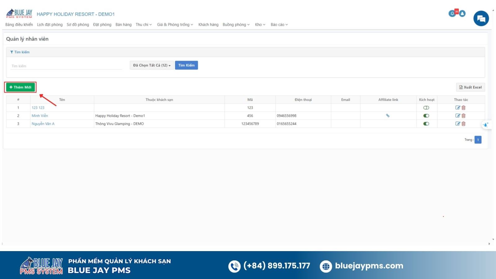The width and height of the screenshot is (496, 279).
Task: Open the Affiliate link for Minh Viễn
Action: [x=387, y=116]
